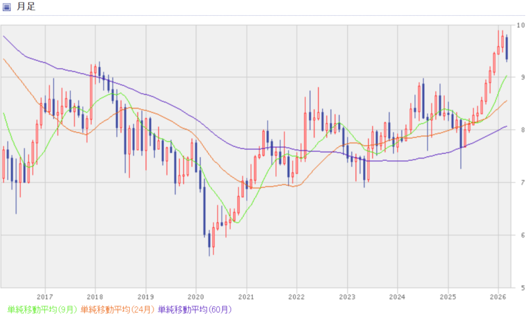The height and width of the screenshot is (318, 527).
Task: Click the 2021 year label on axis
Action: (x=246, y=297)
